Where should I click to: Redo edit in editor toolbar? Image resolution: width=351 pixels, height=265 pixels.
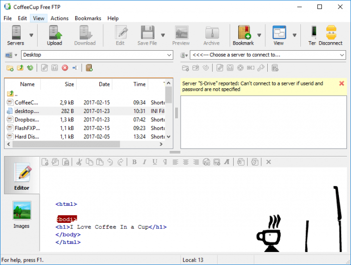[x=120, y=162]
